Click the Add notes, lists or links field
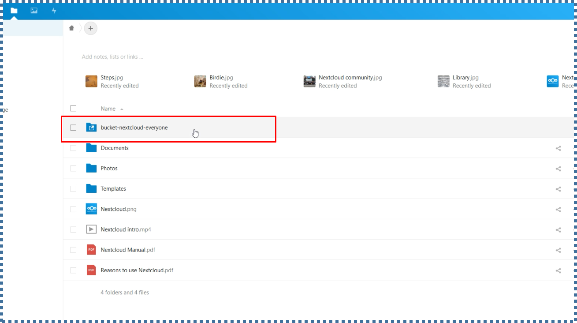Screen dimensions: 577x323 point(112,57)
